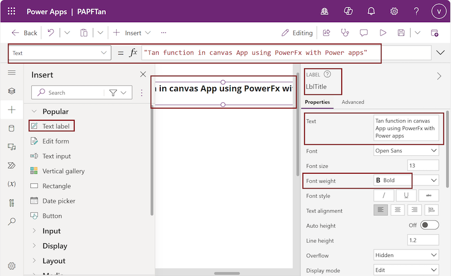Open the settings gear in header
The image size is (451, 276).
[x=394, y=11]
